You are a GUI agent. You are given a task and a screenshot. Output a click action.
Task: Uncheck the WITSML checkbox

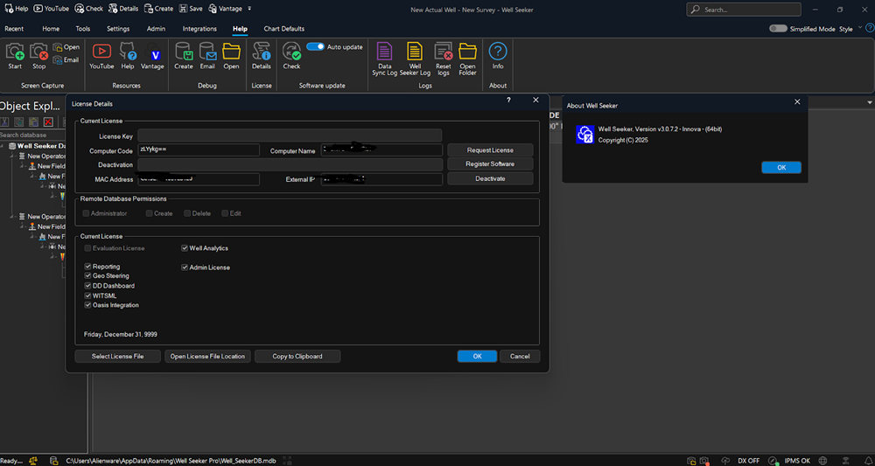click(87, 296)
